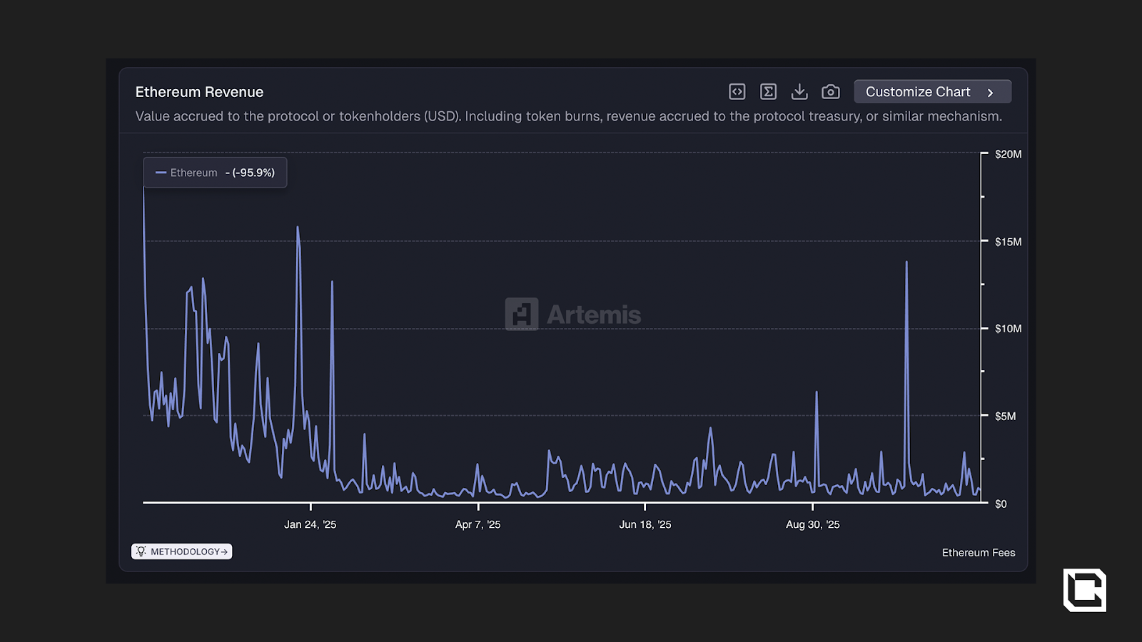Expand the Customize Chart chevron arrow

click(x=990, y=93)
